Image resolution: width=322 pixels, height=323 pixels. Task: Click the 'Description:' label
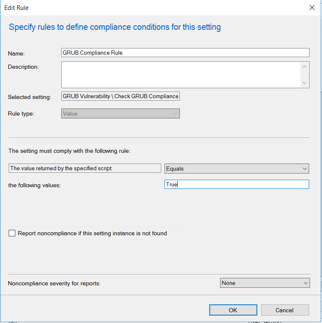pyautogui.click(x=23, y=67)
